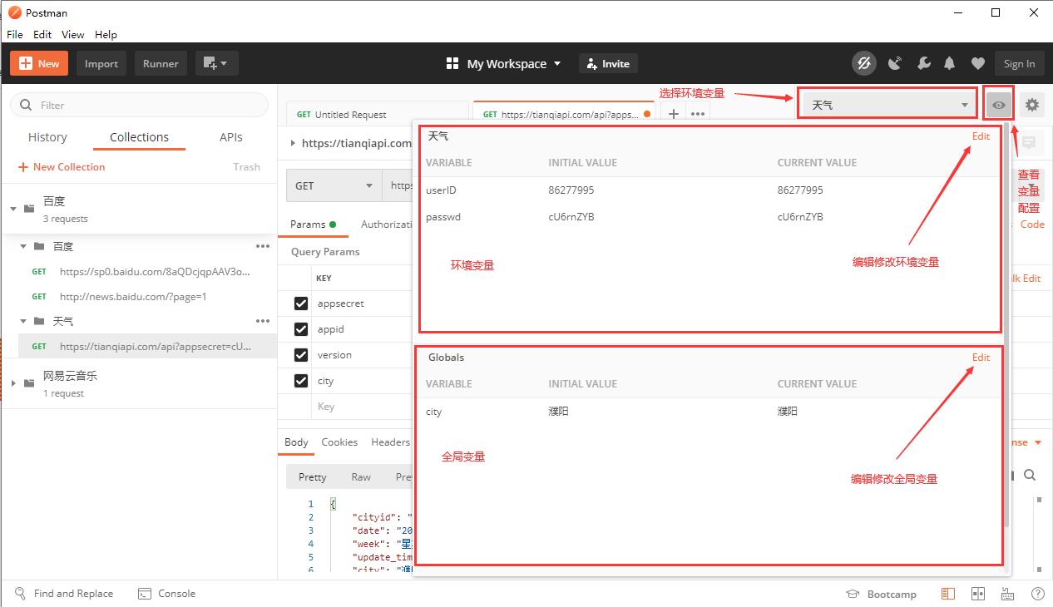Expand the 网易云音乐 collection
1053x607 pixels.
[x=13, y=383]
